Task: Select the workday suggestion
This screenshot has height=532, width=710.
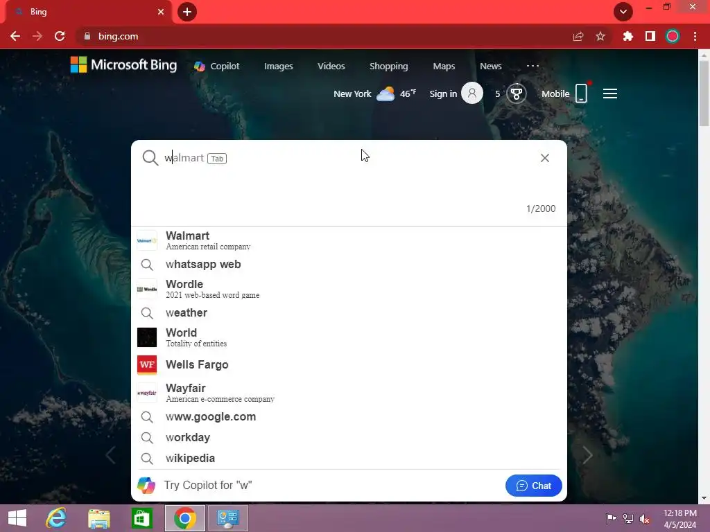Action: tap(349, 438)
